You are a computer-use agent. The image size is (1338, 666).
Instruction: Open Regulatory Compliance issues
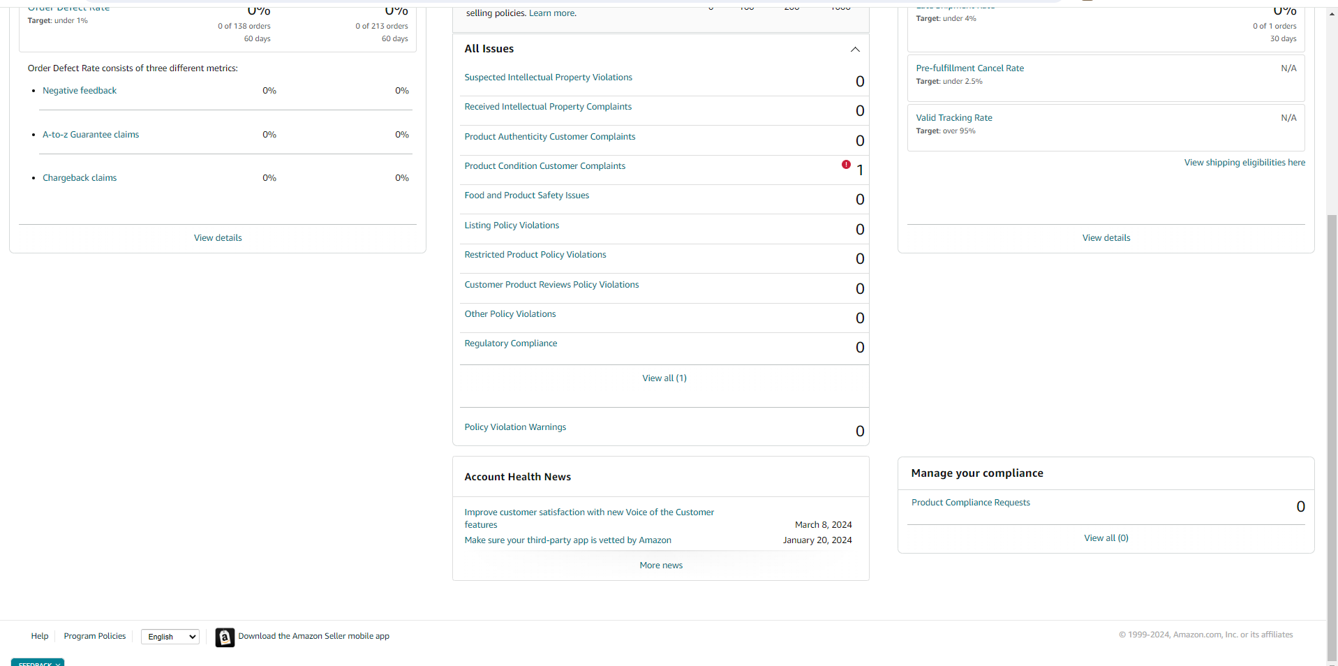point(511,343)
